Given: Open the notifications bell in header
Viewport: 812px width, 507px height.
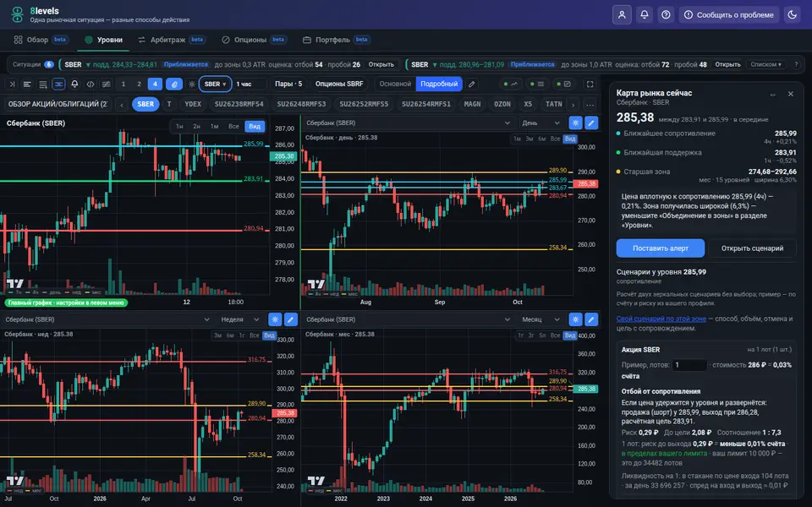Looking at the screenshot, I should coord(645,14).
